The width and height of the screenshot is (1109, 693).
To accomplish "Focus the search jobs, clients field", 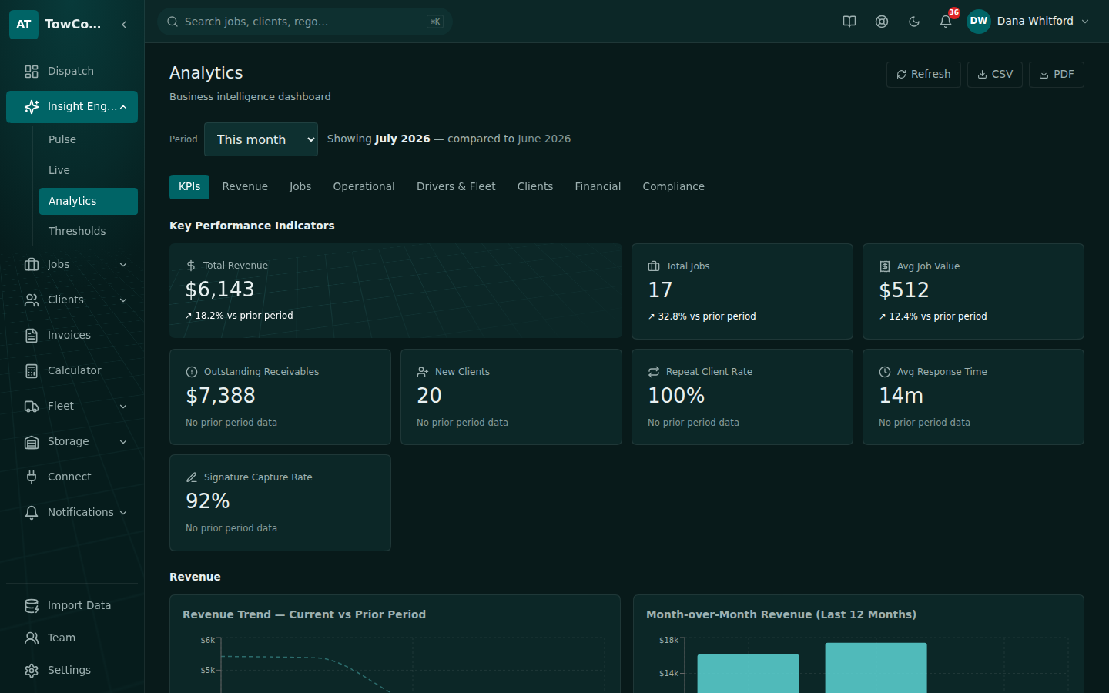I will pos(305,22).
